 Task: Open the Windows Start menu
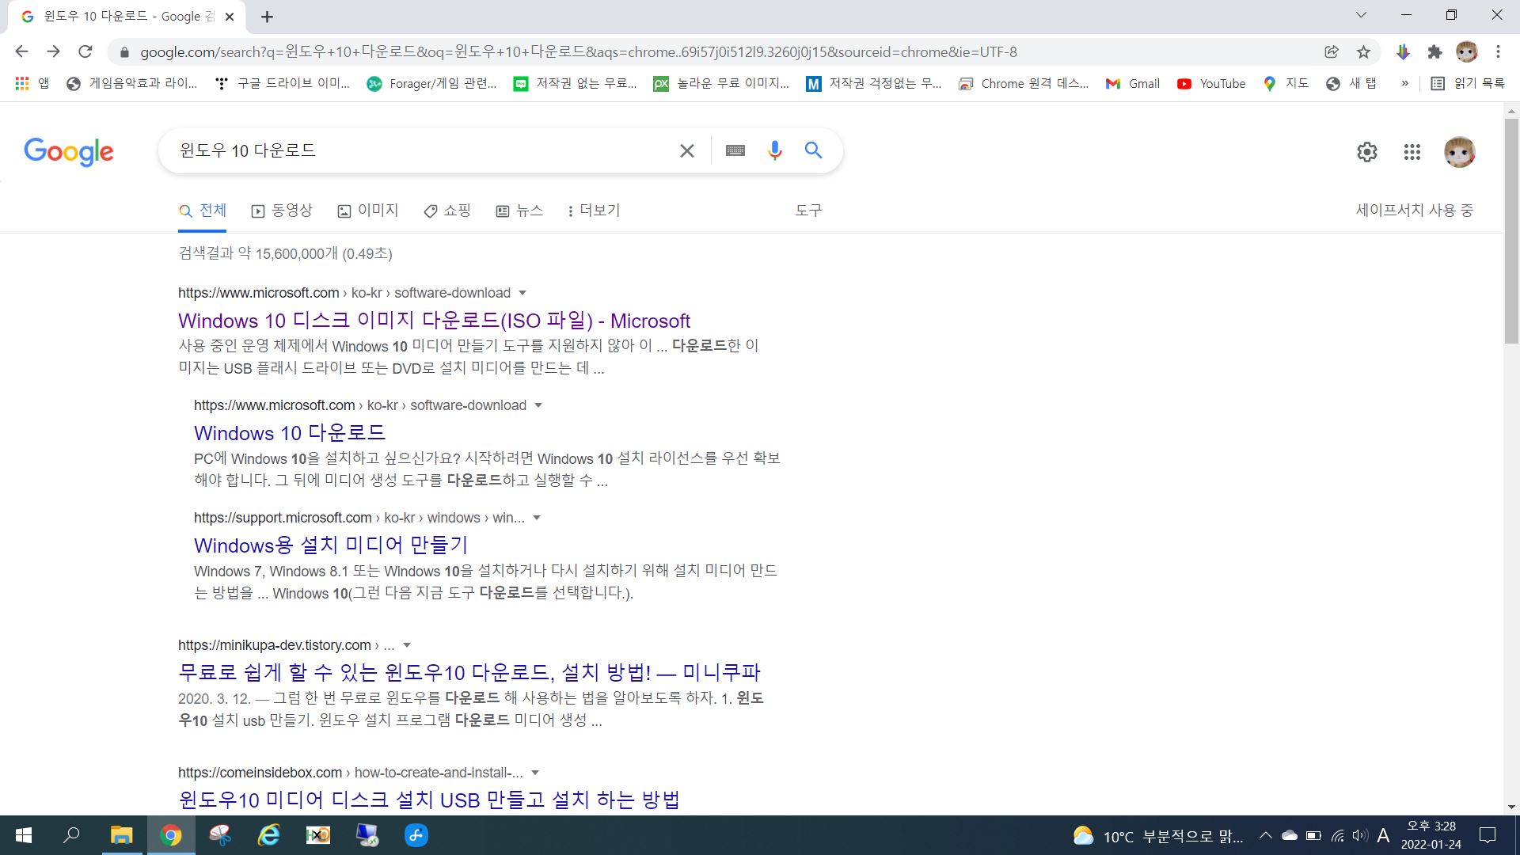pos(24,835)
